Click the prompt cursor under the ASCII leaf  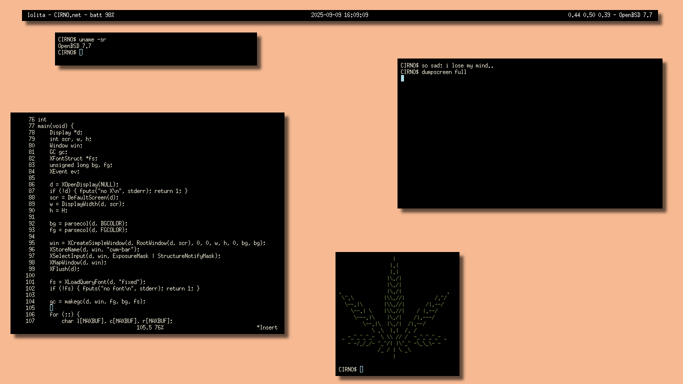(x=361, y=369)
